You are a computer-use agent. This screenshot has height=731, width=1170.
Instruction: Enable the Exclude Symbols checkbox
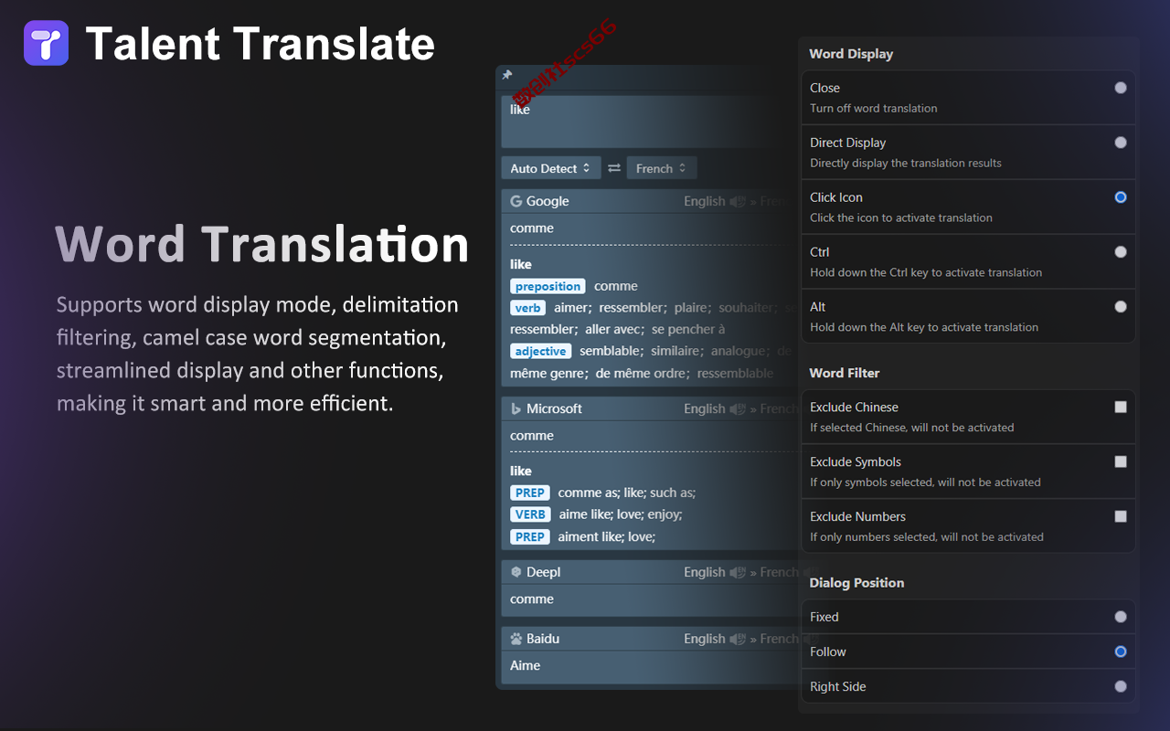(x=1121, y=462)
